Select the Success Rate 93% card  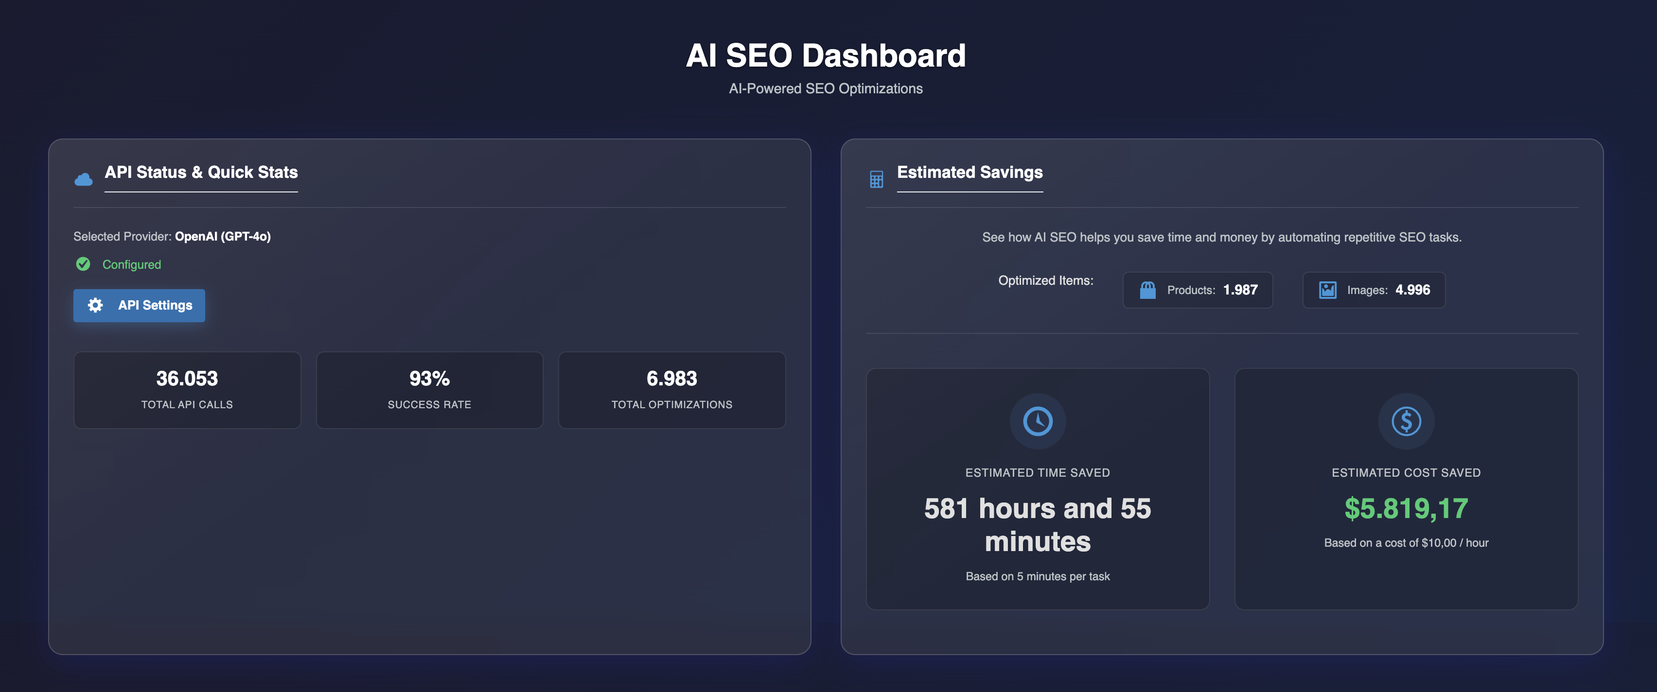pyautogui.click(x=429, y=390)
